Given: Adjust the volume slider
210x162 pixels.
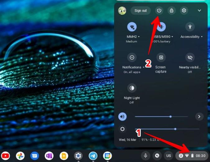Looking at the screenshot, I should (161, 117).
